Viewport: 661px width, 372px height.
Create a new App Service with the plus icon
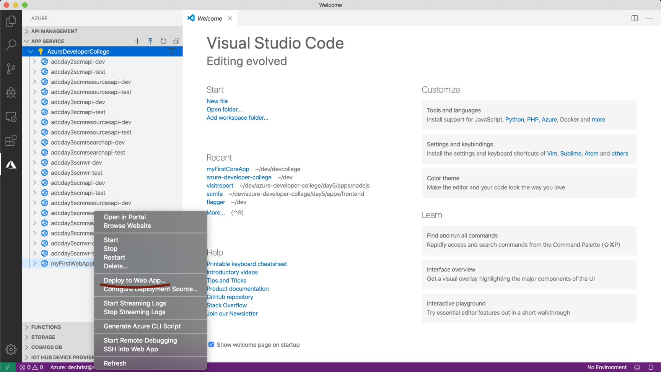point(137,41)
